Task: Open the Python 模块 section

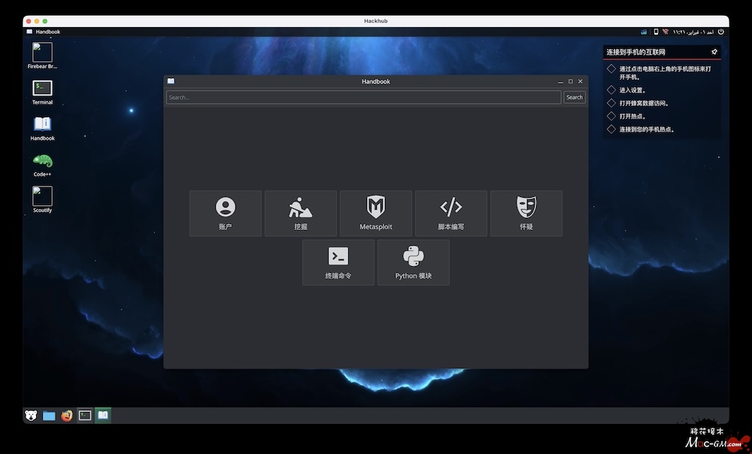Action: [x=413, y=262]
